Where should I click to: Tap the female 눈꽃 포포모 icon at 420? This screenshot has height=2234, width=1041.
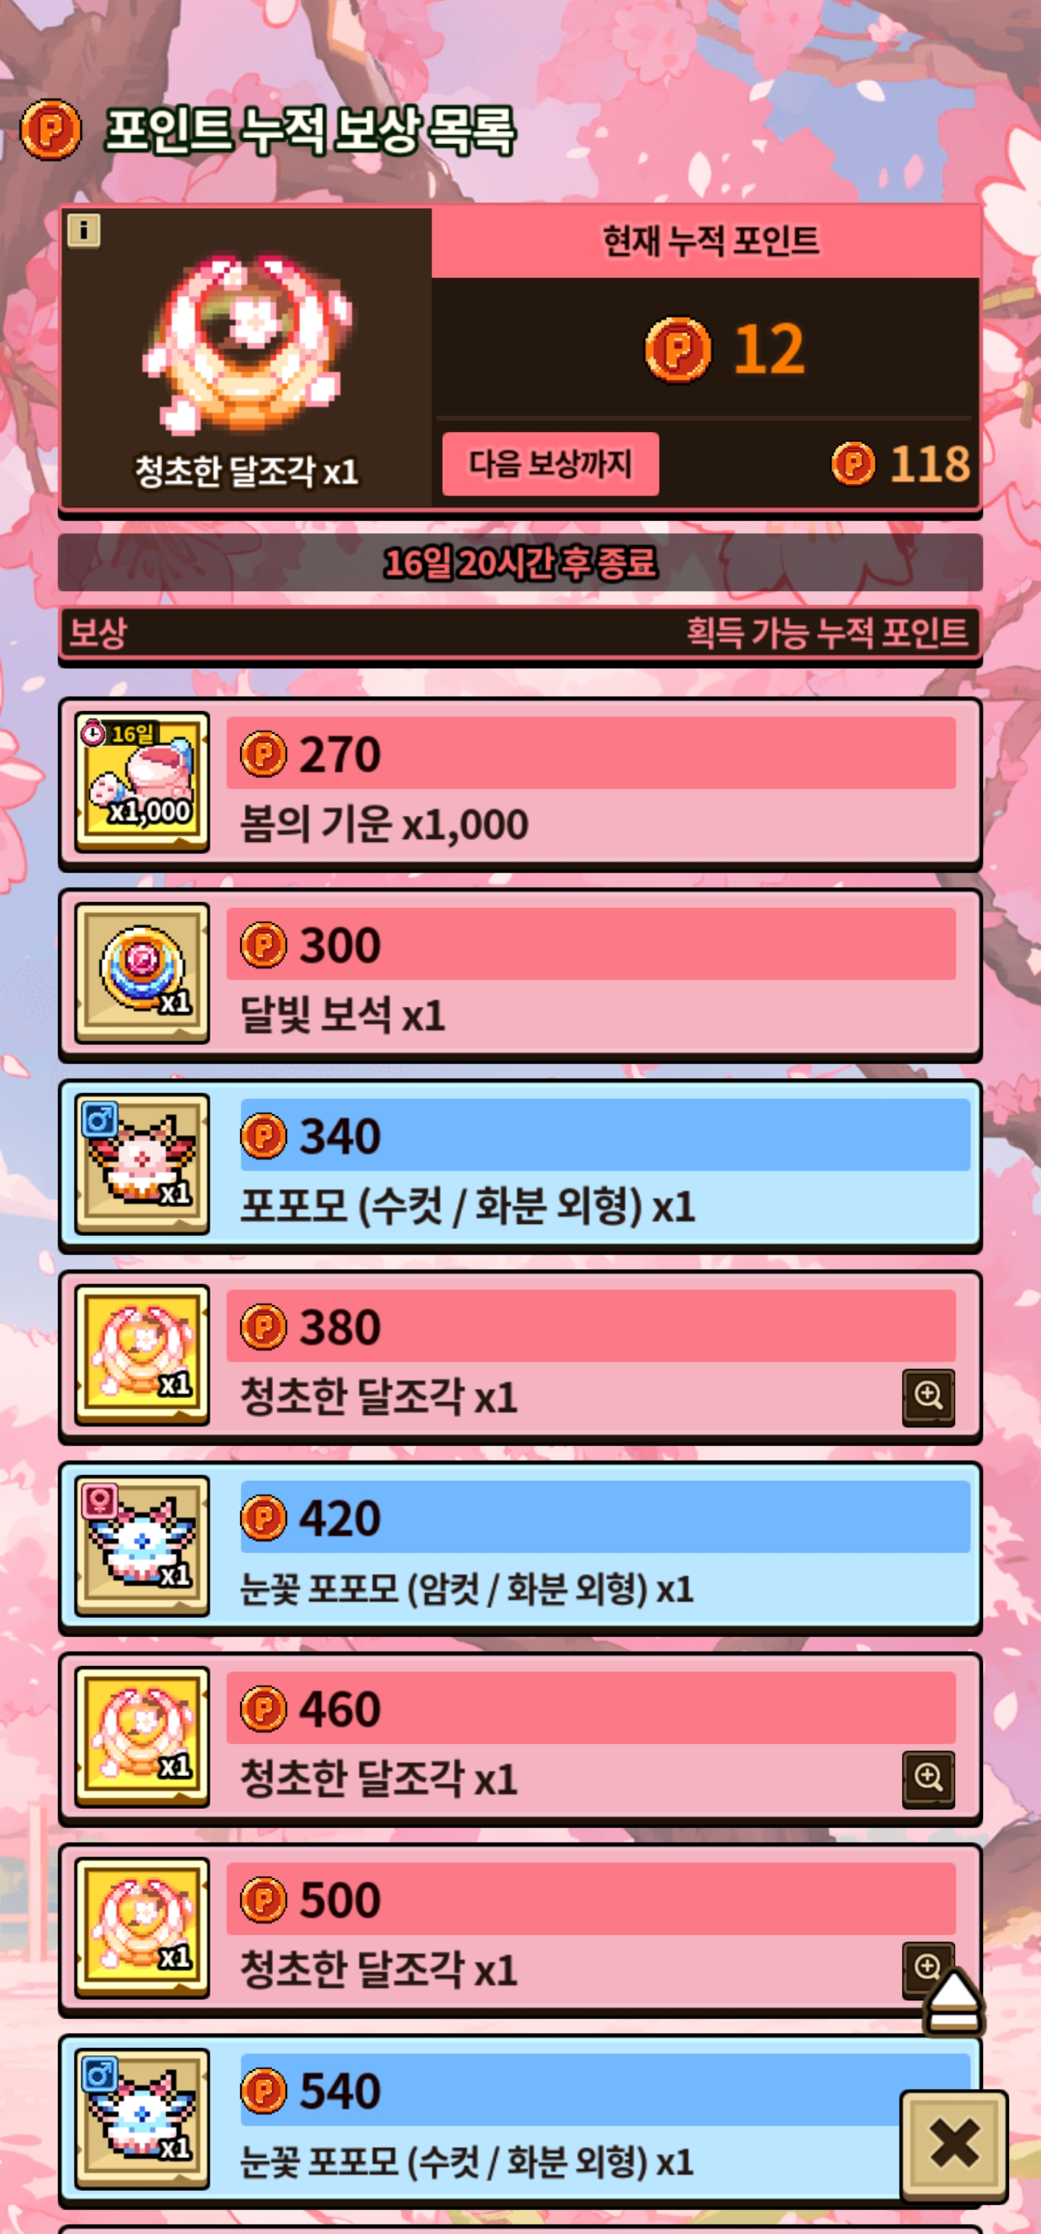coord(142,1545)
